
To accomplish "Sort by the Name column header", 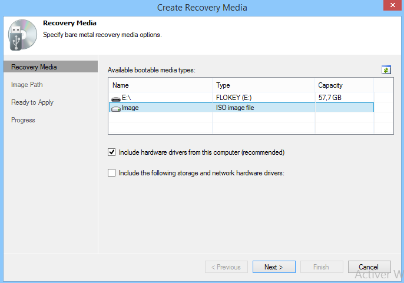I will point(161,85).
